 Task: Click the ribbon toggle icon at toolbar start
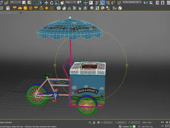pos(1,8)
